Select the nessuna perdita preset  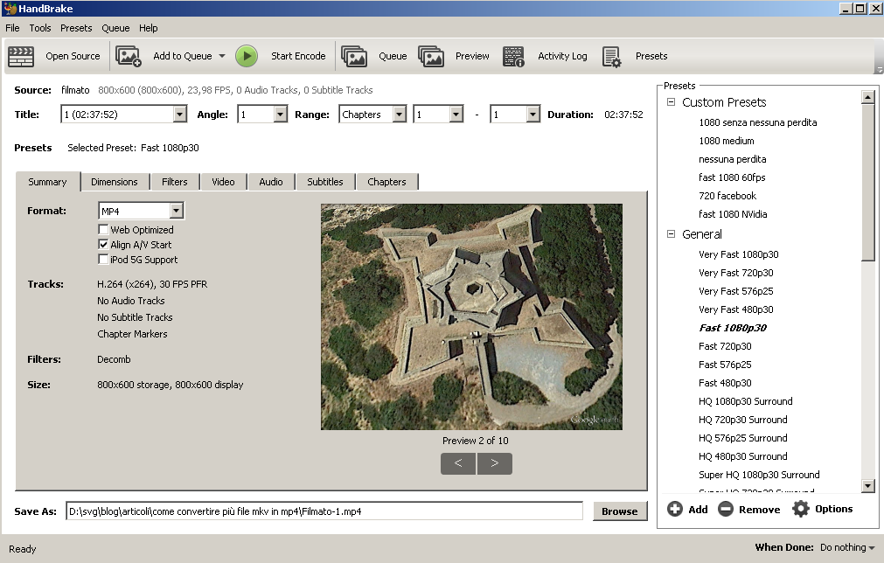733,159
